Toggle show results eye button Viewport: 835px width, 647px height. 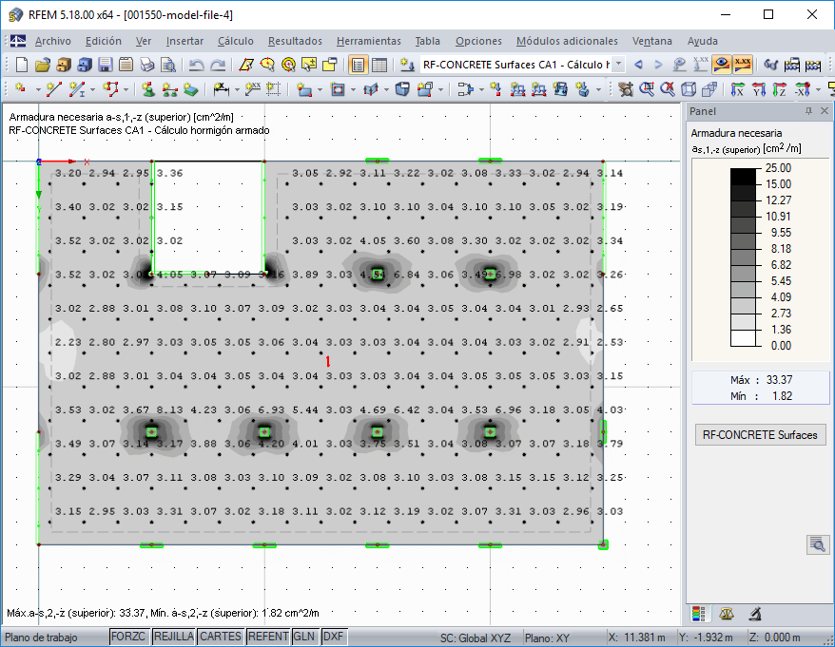pos(722,65)
